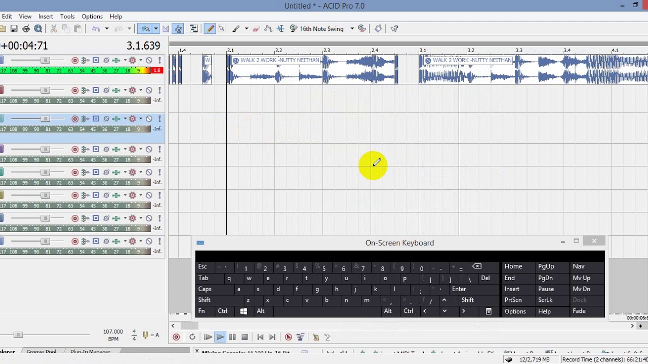
Task: Select the Draw pencil tool
Action: pos(210,29)
